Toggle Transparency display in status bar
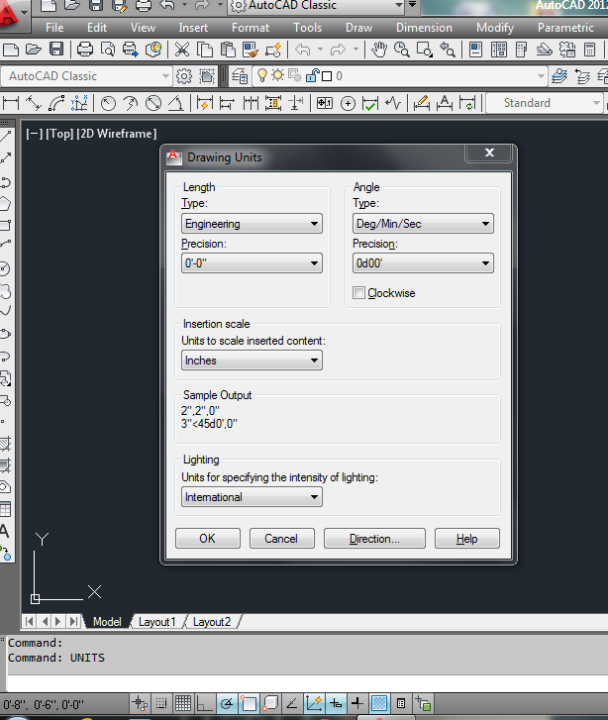Screen dimensions: 608x720 click(x=379, y=703)
